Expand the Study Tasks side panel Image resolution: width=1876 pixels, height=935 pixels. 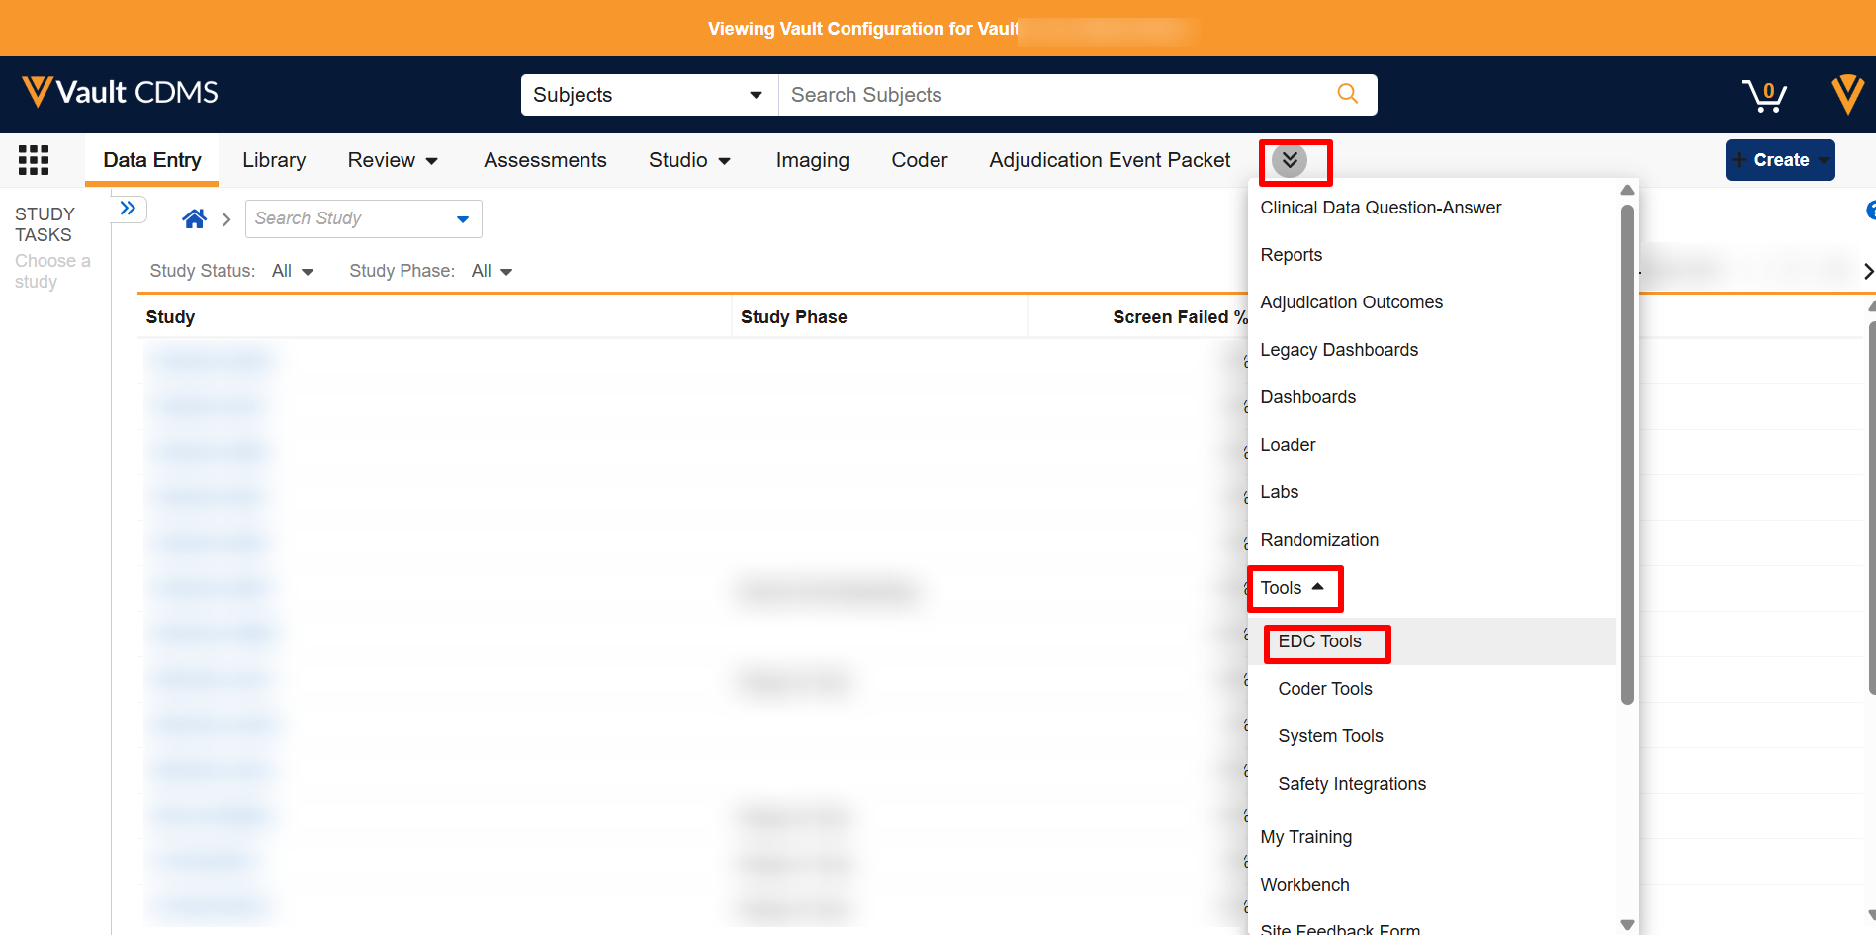[129, 209]
